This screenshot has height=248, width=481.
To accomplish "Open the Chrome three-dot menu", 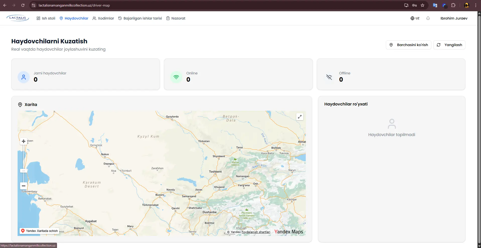I will [x=476, y=5].
